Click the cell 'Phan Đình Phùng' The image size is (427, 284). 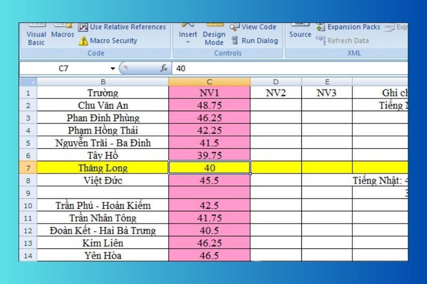(x=102, y=118)
